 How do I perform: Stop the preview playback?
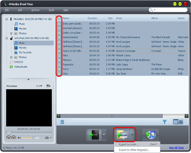pos(14,138)
